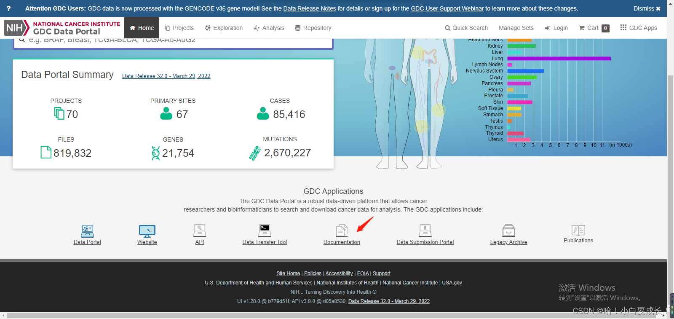The height and width of the screenshot is (319, 674).
Task: Open National Cancer Institute footer link
Action: [410, 283]
